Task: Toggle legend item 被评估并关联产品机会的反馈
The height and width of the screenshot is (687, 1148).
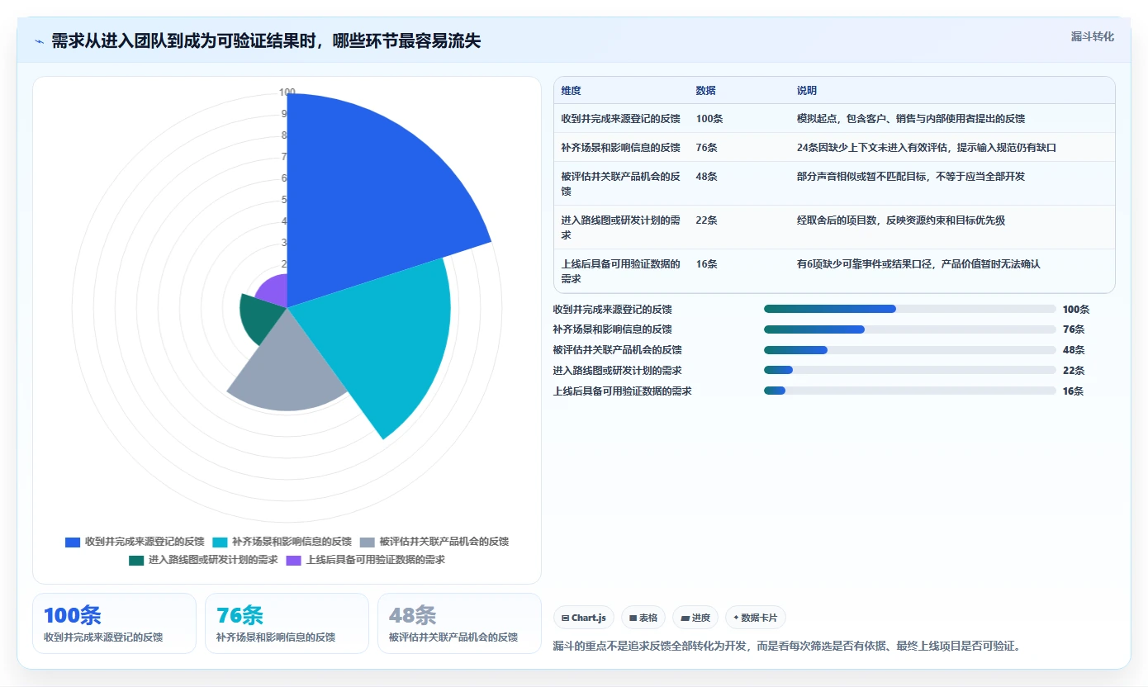Action: (434, 542)
